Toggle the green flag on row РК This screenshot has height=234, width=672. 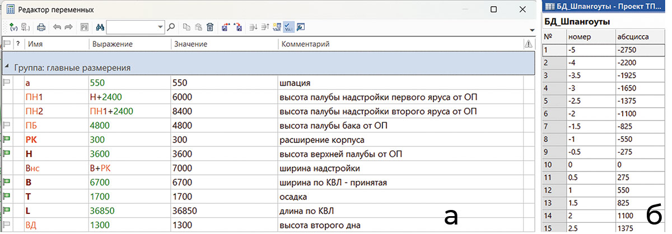pyautogui.click(x=7, y=139)
